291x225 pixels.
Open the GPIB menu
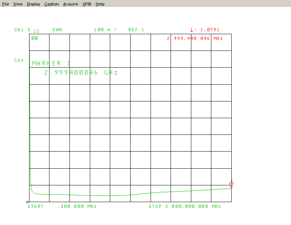[x=87, y=4]
